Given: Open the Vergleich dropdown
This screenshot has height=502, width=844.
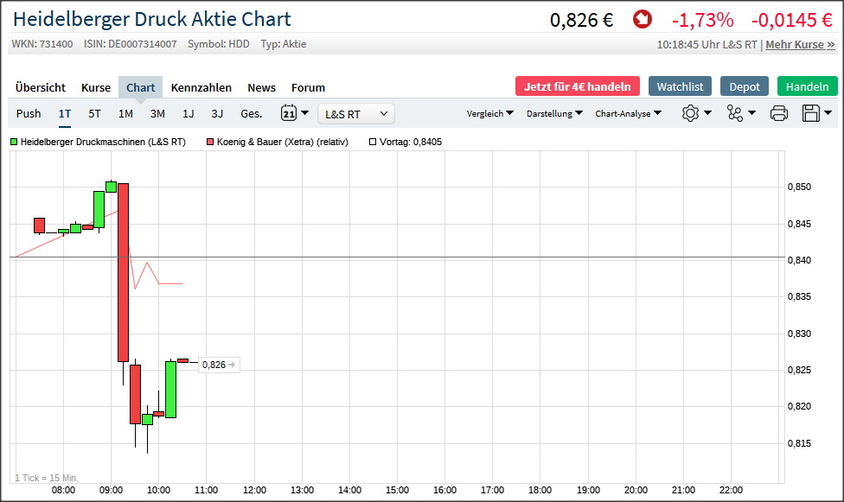Looking at the screenshot, I should pos(489,113).
